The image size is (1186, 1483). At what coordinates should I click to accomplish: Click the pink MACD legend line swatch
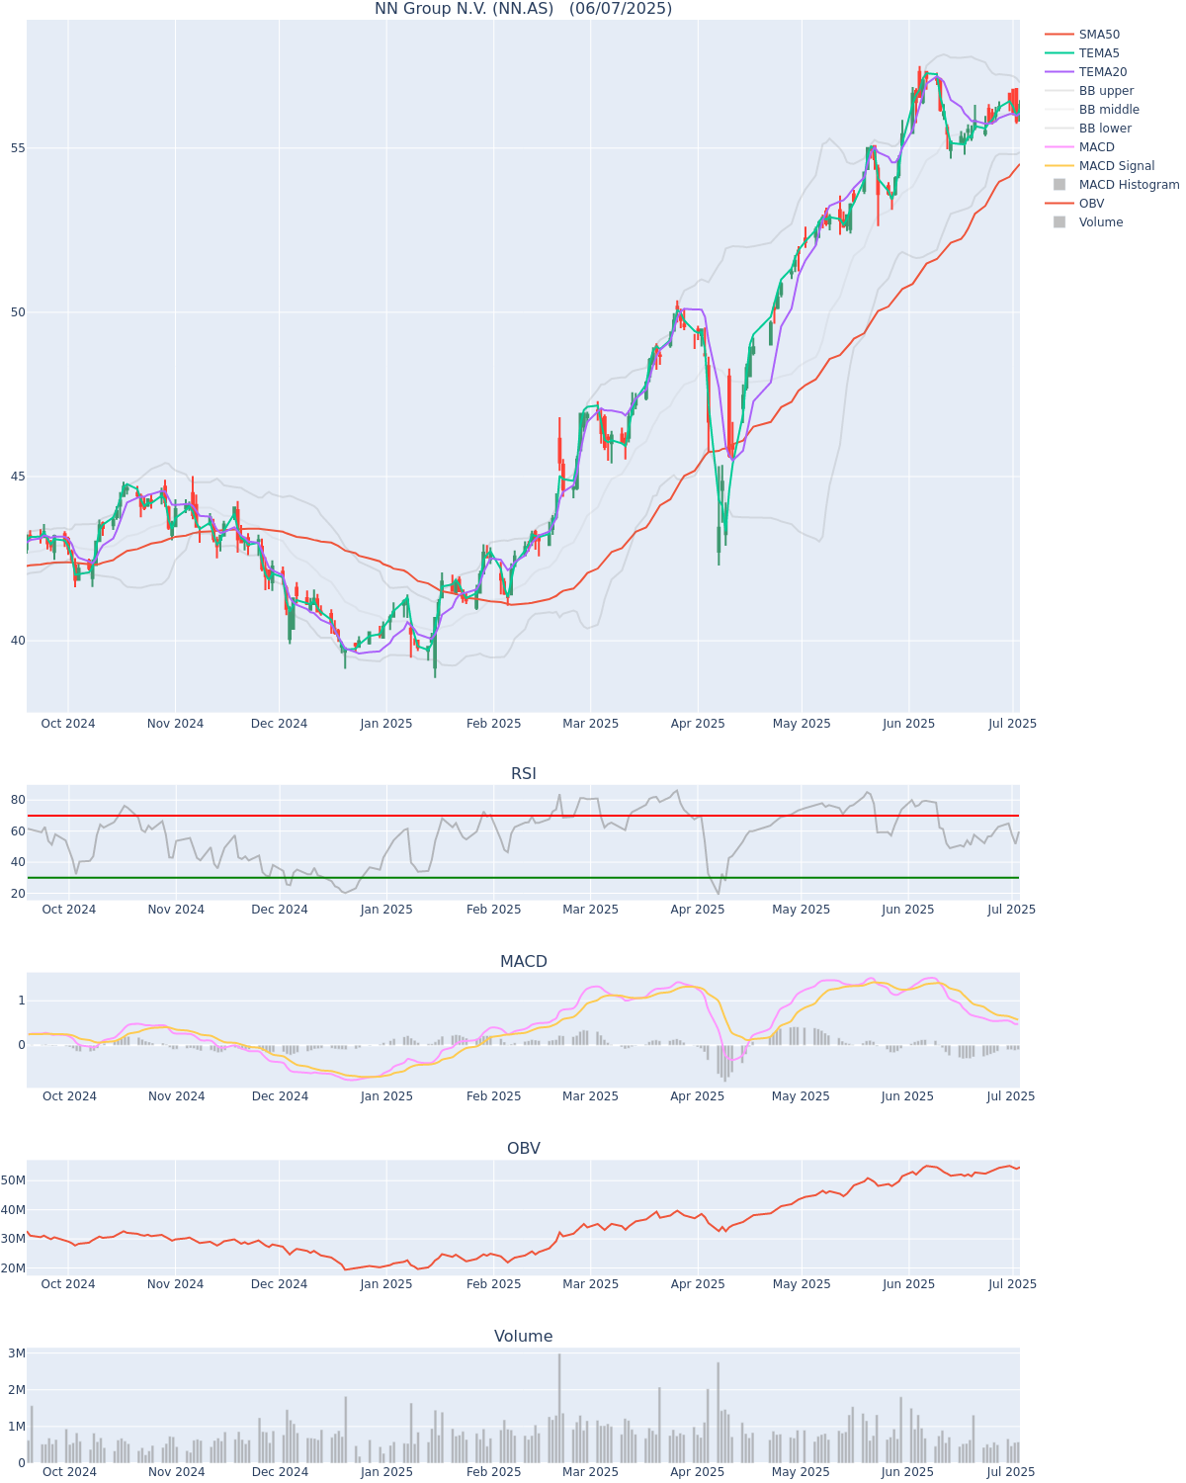pyautogui.click(x=1059, y=147)
